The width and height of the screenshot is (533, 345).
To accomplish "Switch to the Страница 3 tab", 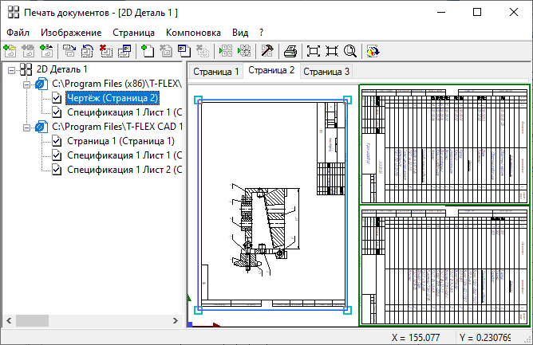I will [x=326, y=72].
